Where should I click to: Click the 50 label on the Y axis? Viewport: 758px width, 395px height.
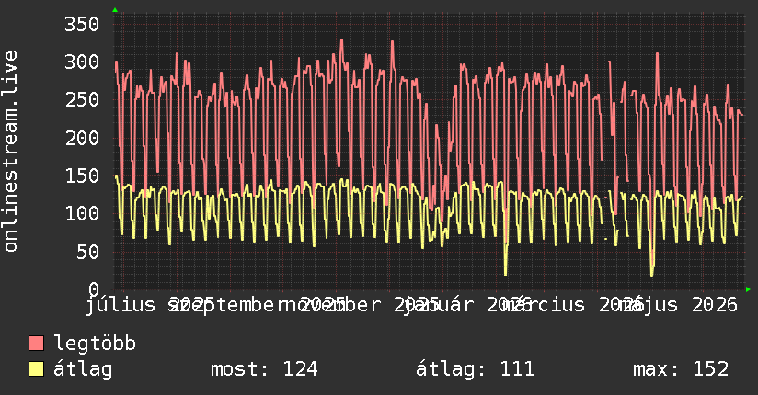pyautogui.click(x=87, y=252)
